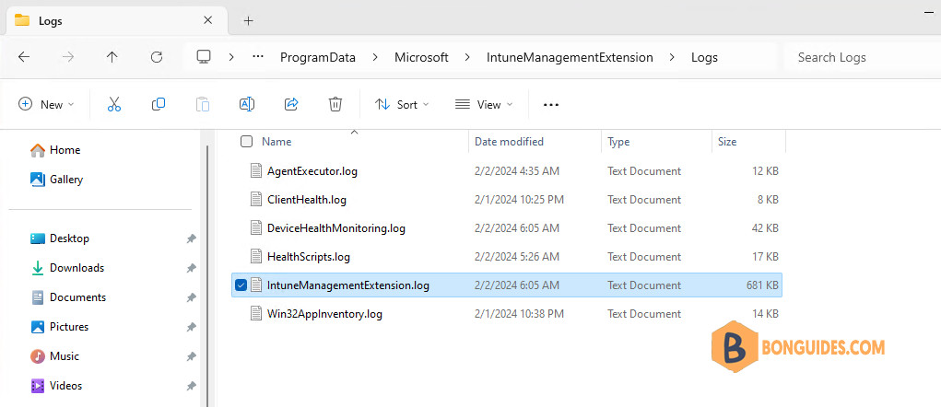Unpin Videos using its pin icon
This screenshot has height=407, width=941.
(191, 386)
